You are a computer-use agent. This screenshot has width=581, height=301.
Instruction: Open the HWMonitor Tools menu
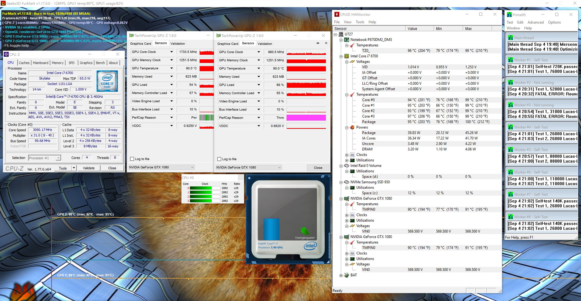(360, 22)
